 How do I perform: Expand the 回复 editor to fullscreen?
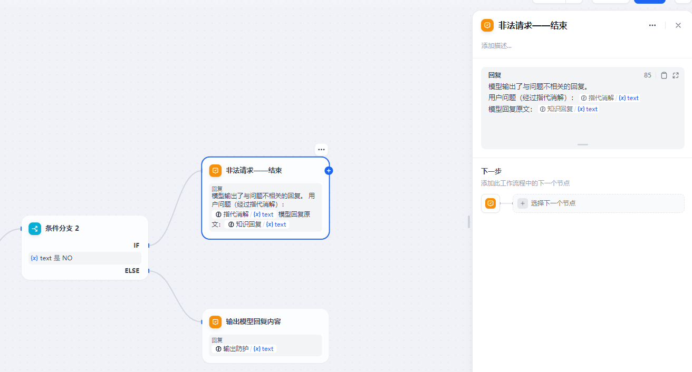pyautogui.click(x=676, y=75)
